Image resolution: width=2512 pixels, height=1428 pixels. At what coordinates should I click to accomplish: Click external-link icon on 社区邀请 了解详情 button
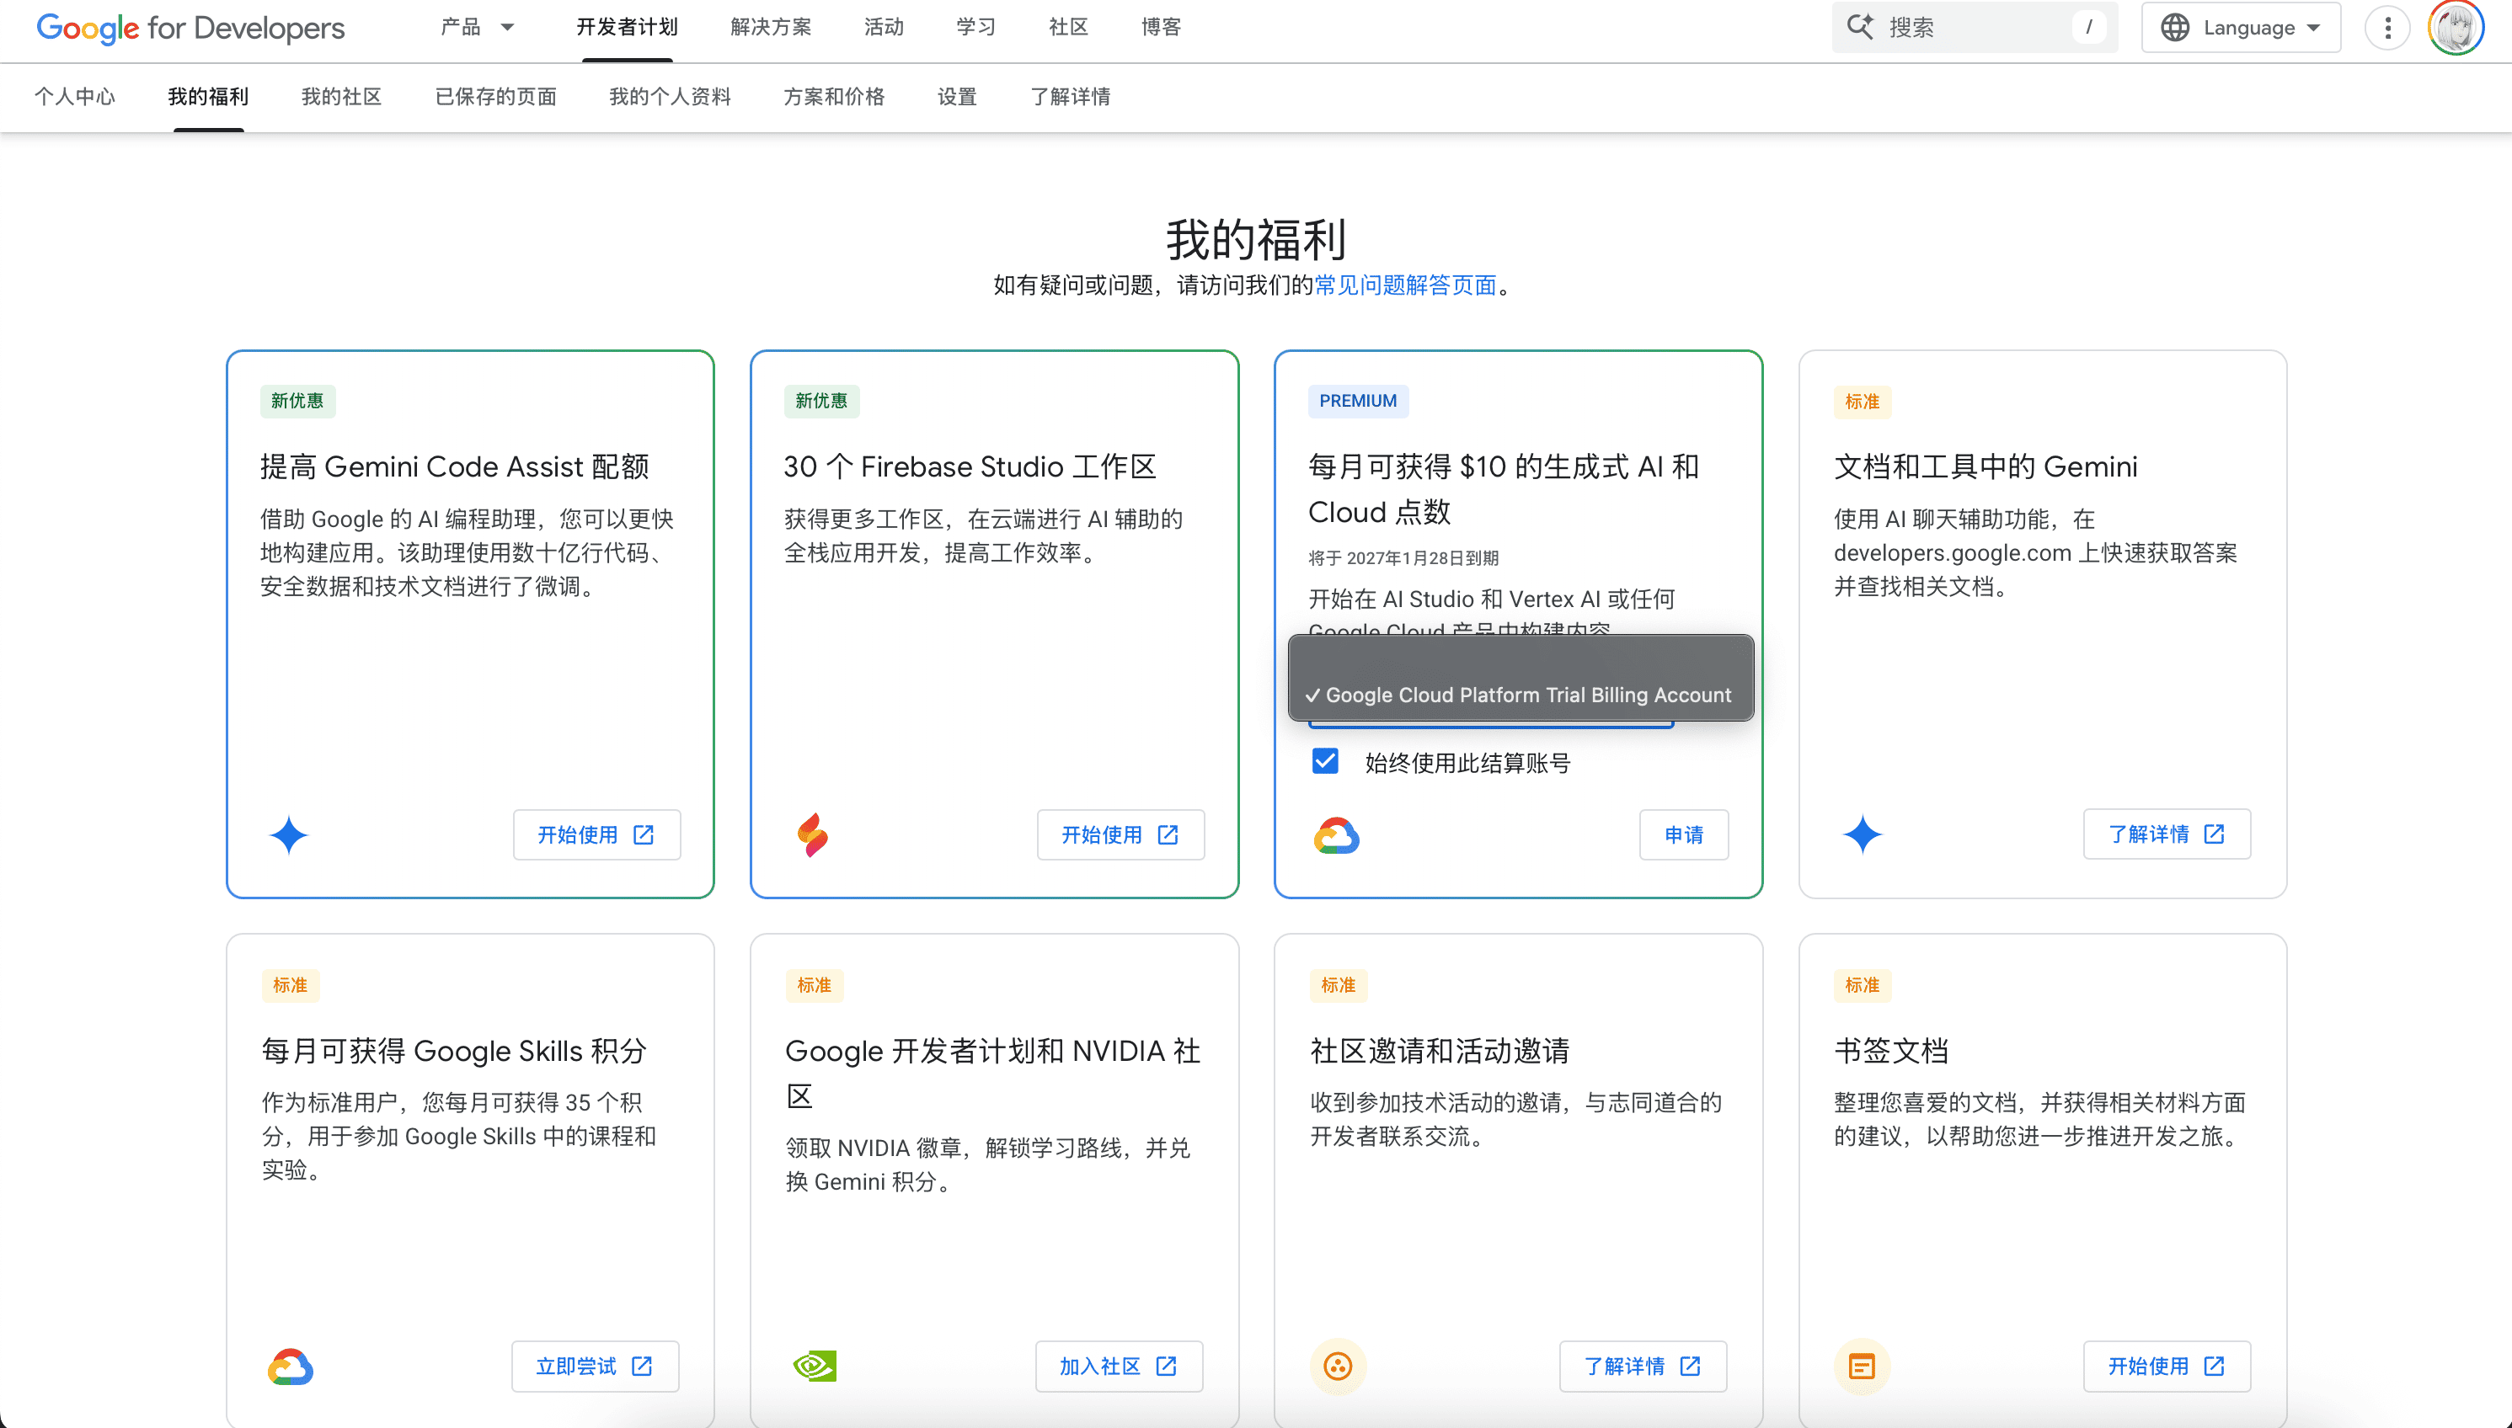[x=1690, y=1367]
